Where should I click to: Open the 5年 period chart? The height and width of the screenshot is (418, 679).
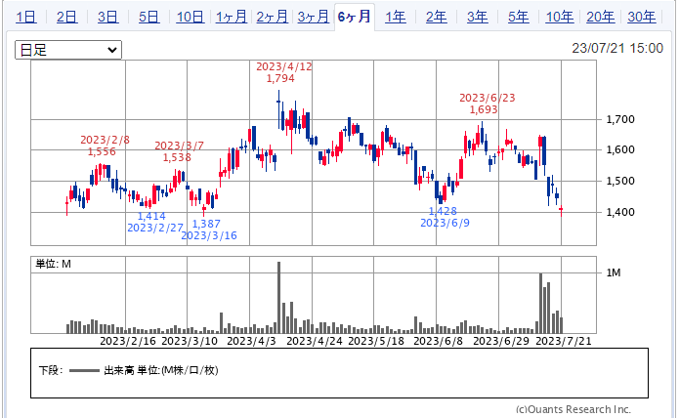[519, 17]
